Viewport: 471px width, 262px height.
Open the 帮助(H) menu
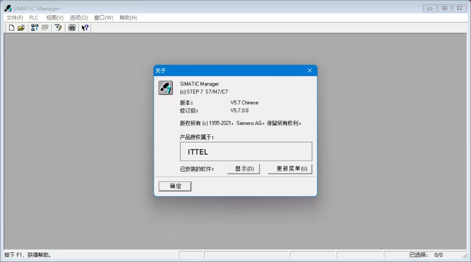[x=128, y=18]
